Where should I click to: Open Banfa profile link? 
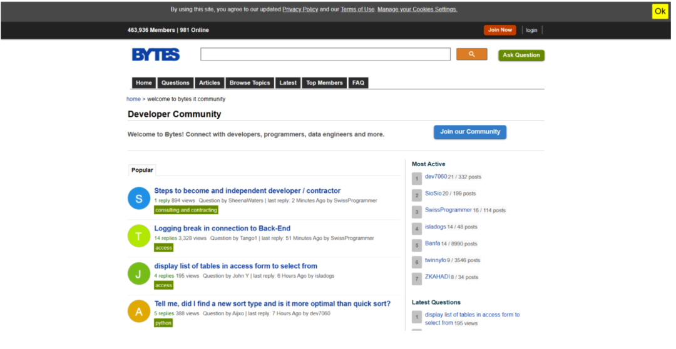click(433, 243)
